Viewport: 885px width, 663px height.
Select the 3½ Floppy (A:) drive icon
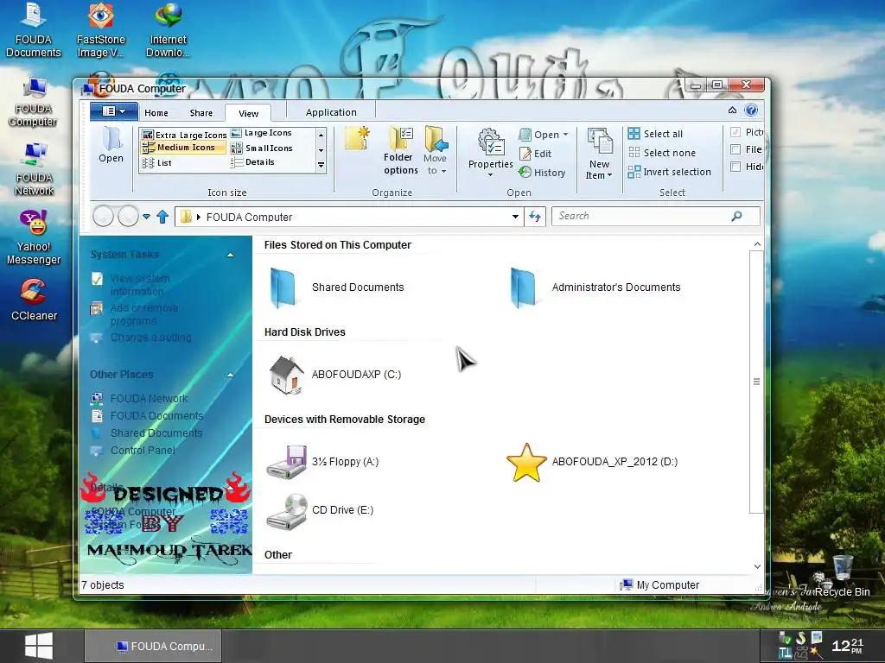[287, 463]
